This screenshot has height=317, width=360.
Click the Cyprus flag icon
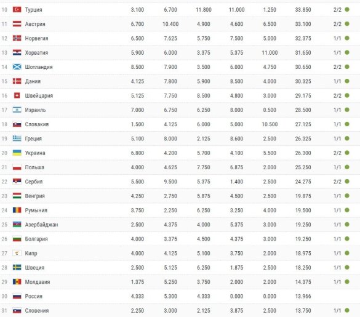click(17, 253)
